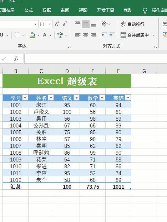Image resolution: width=167 pixels, height=222 pixels.
Task: Open the 公式 ribbon tab
Action: coord(29,10)
